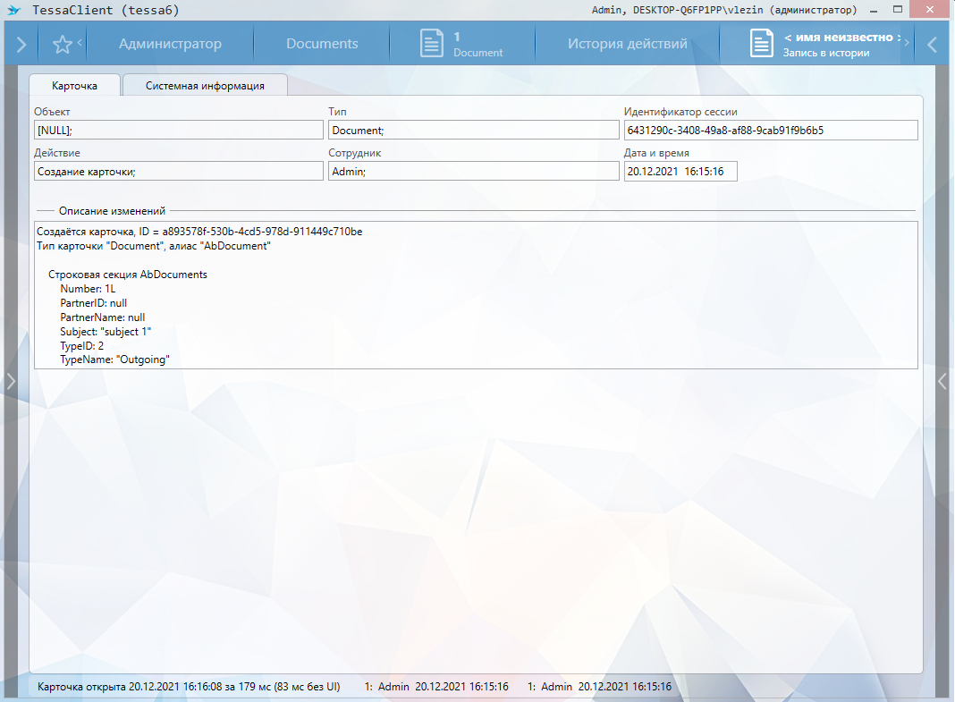Open the Documents workspace tab
This screenshot has width=955, height=702.
coord(322,44)
